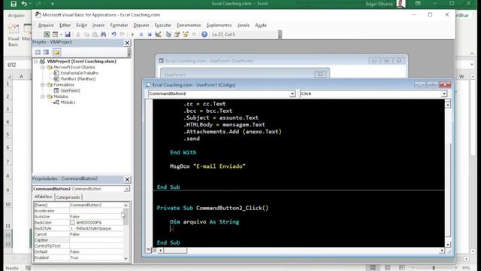Click Excel's save icon in quick access bar

[x=14, y=4]
